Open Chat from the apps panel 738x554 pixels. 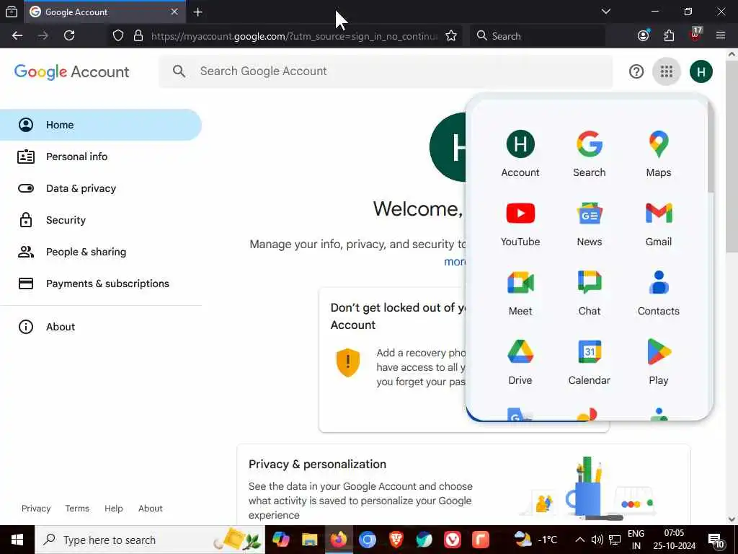pyautogui.click(x=590, y=293)
